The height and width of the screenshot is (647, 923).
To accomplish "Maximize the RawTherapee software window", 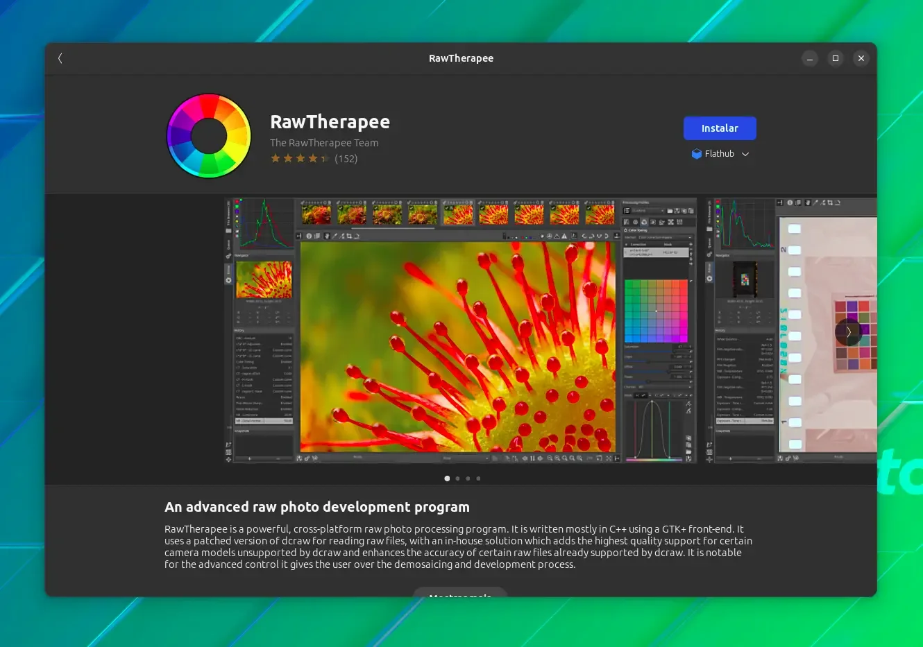I will click(836, 58).
